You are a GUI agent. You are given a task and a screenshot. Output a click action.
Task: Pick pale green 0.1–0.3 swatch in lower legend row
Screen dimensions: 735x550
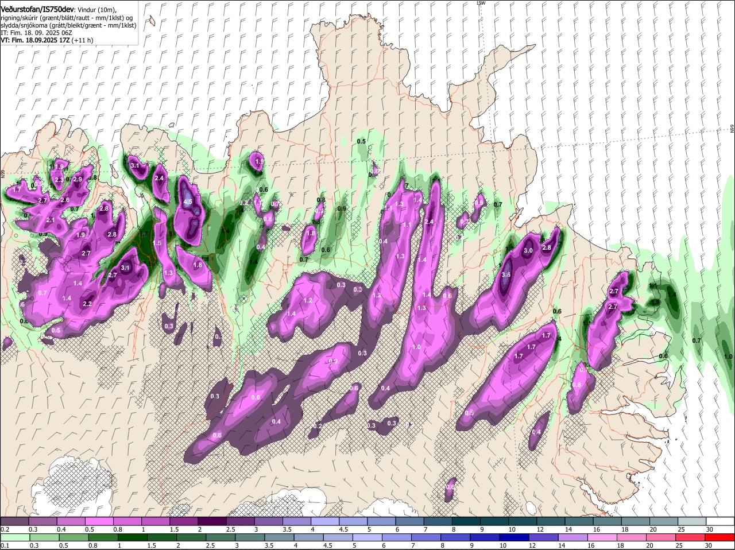(14, 538)
